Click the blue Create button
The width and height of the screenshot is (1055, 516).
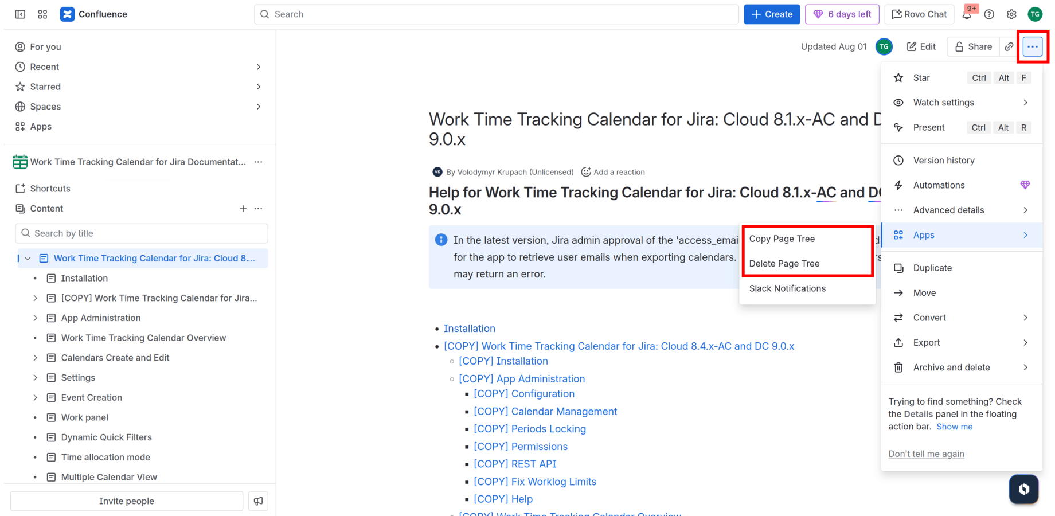pos(771,14)
